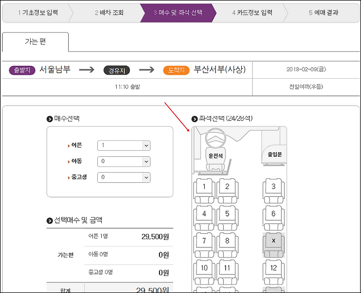Select seat number 4
This screenshot has width=361, height=293.
pyautogui.click(x=204, y=218)
